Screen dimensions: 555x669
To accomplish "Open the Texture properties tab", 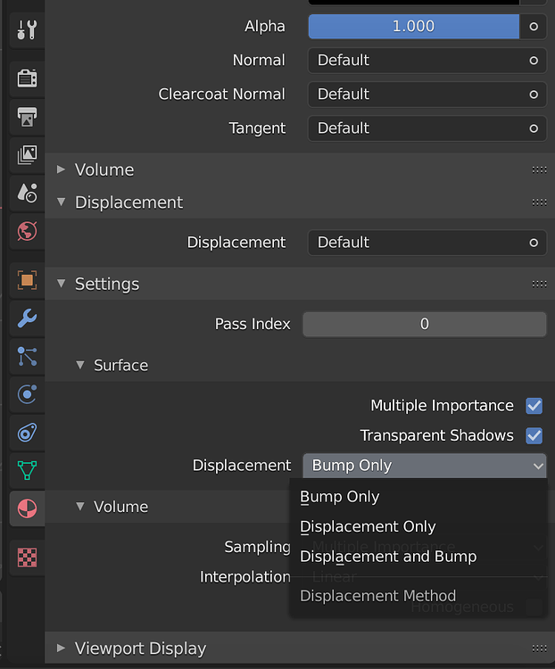I will (27, 557).
